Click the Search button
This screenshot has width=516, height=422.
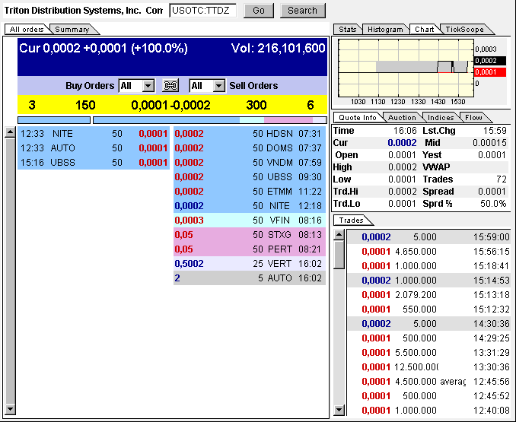(x=302, y=11)
